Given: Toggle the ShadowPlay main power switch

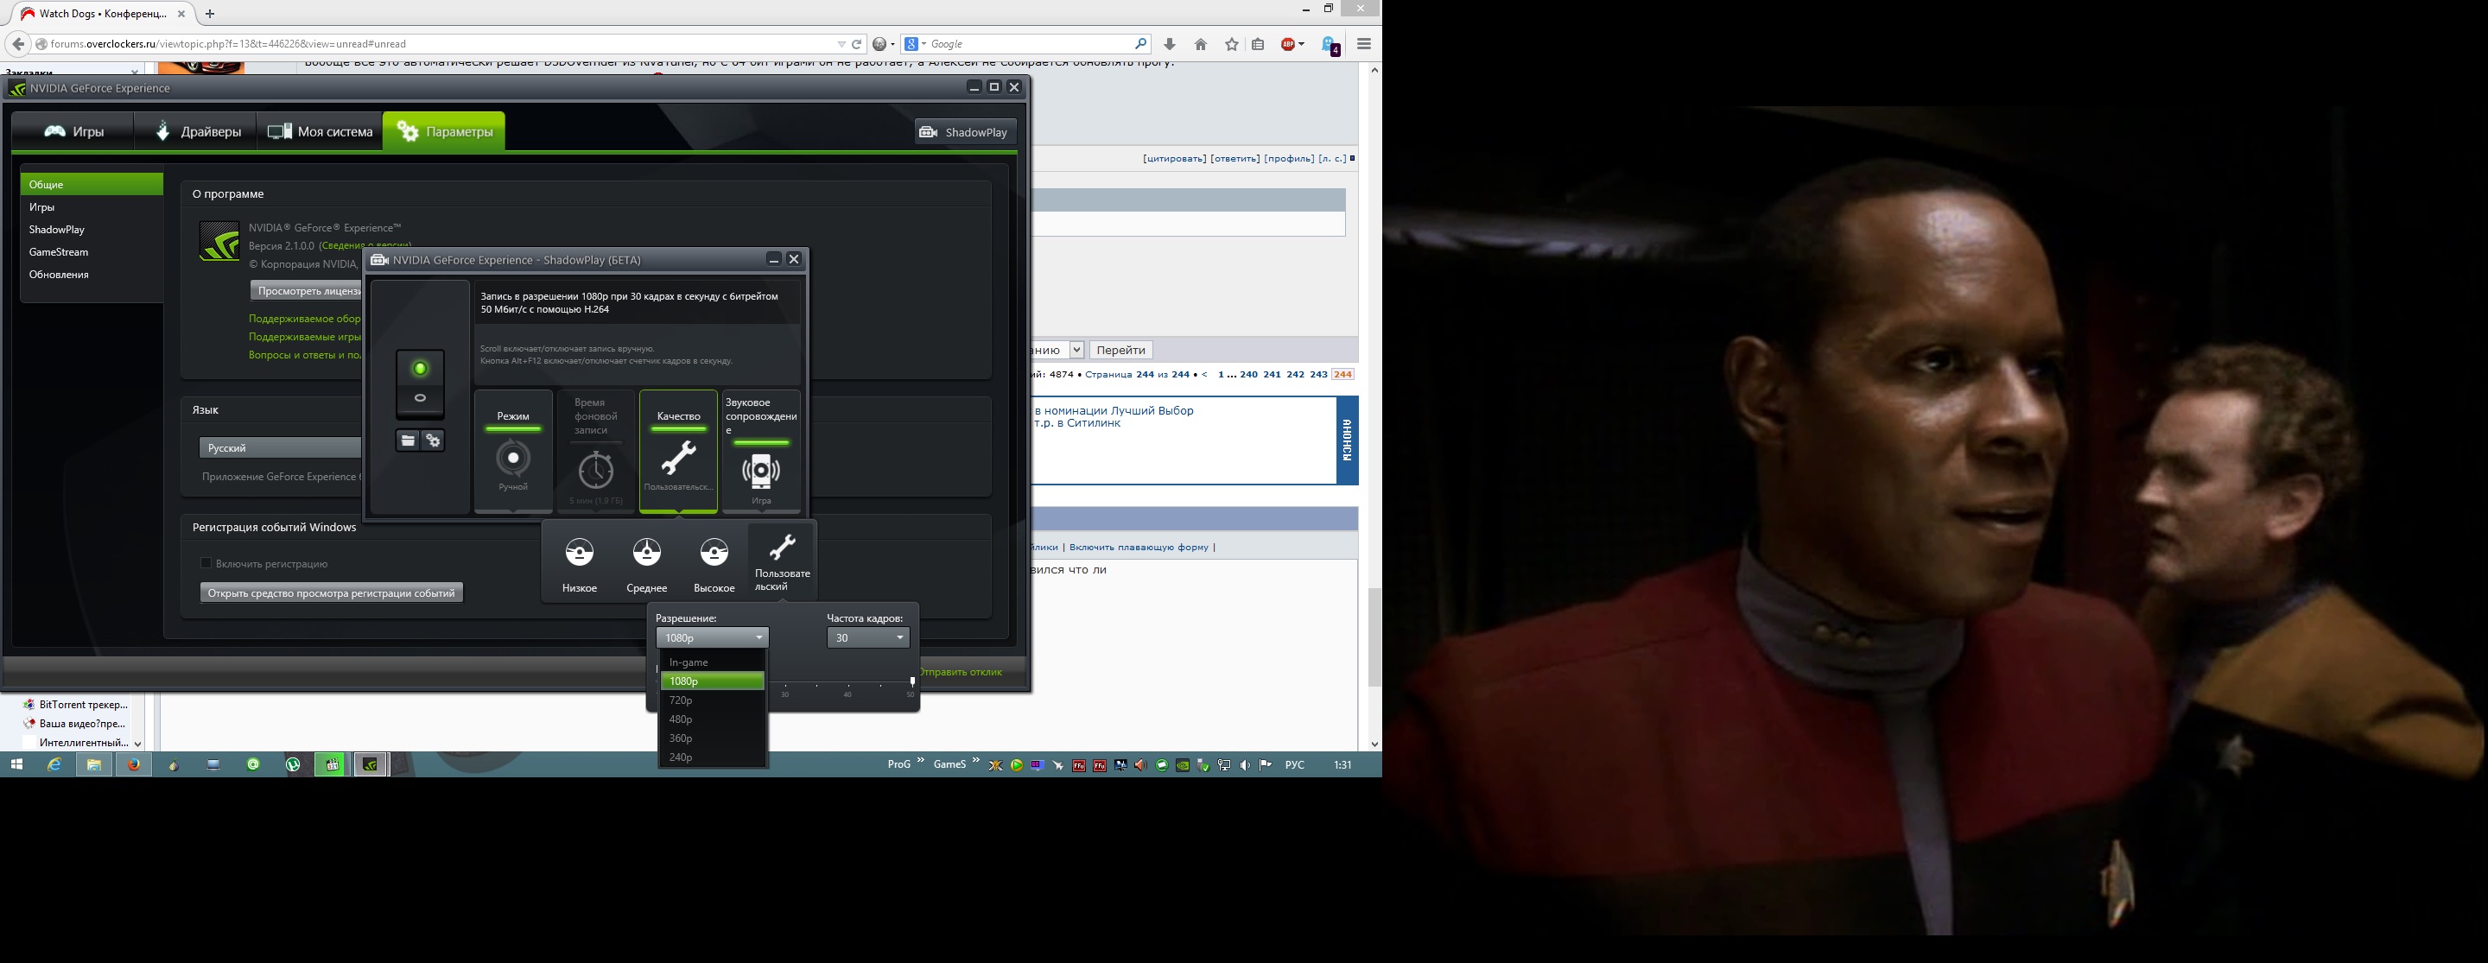Looking at the screenshot, I should (420, 383).
